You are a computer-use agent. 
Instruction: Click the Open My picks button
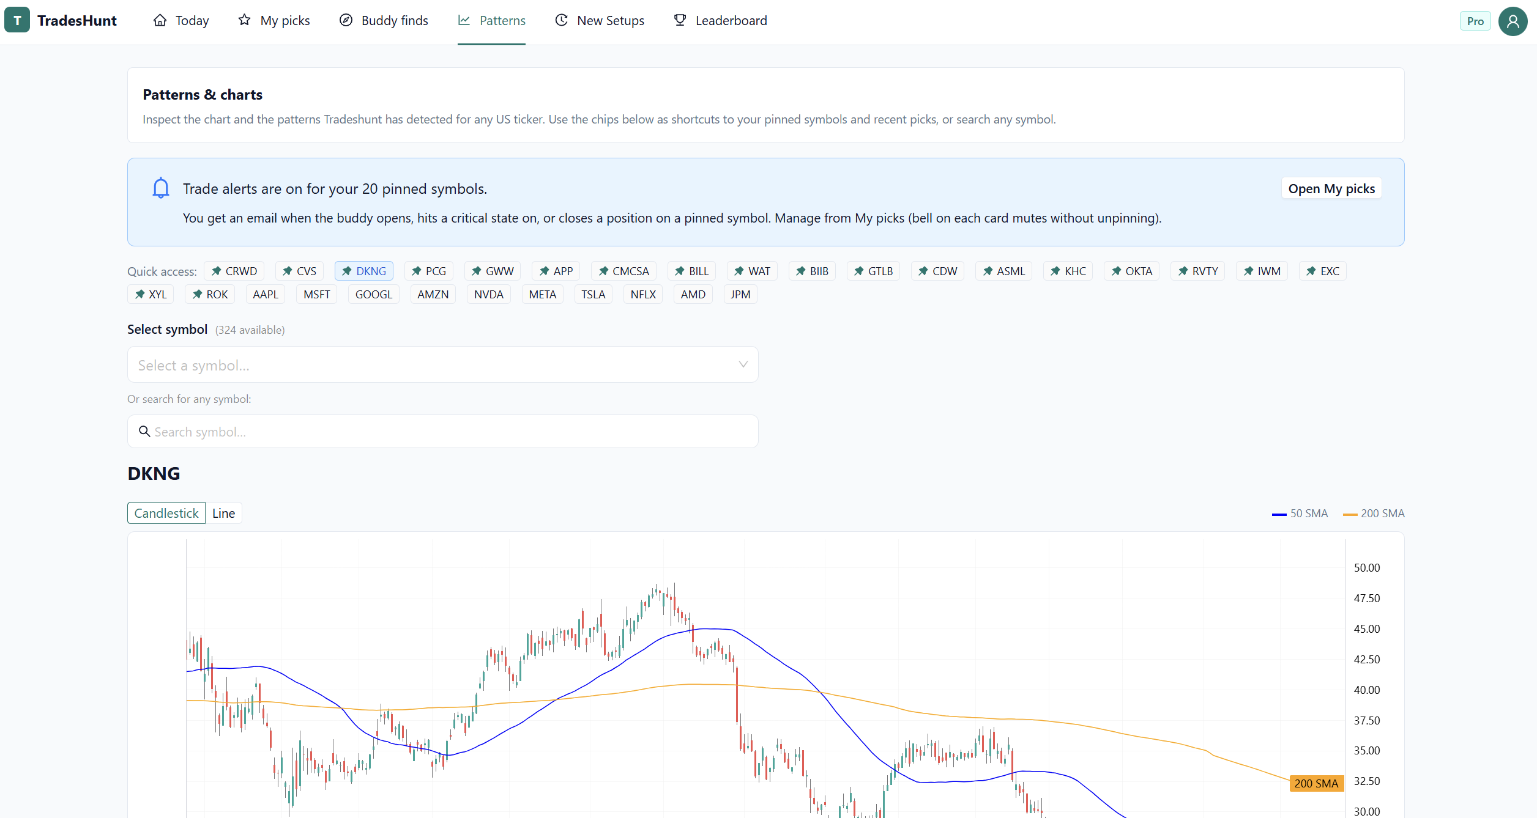[x=1331, y=188]
